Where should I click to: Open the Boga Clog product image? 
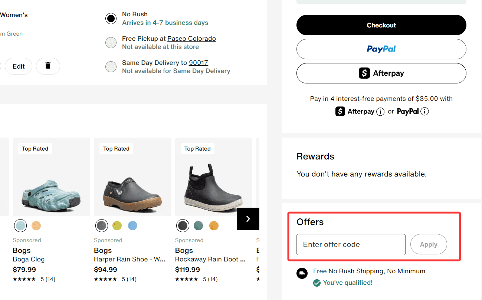(x=51, y=177)
